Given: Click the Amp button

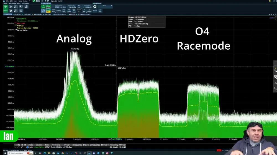Looking at the screenshot, I should (x=64, y=11).
